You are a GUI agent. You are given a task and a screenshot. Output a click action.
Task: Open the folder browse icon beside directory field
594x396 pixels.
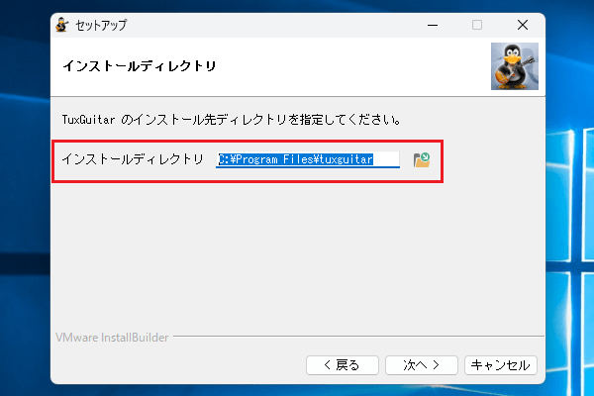tap(422, 159)
